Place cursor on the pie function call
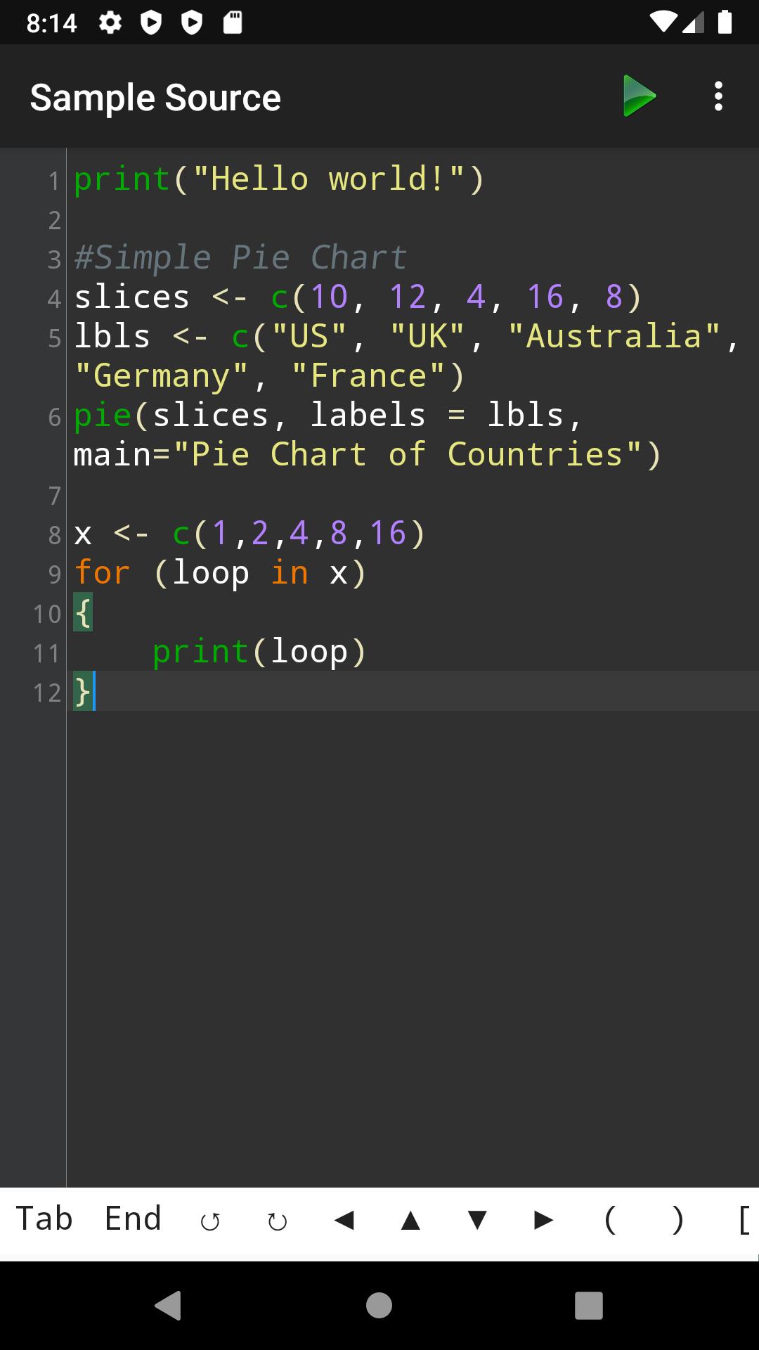Screen dimensions: 759x1350 coord(103,416)
